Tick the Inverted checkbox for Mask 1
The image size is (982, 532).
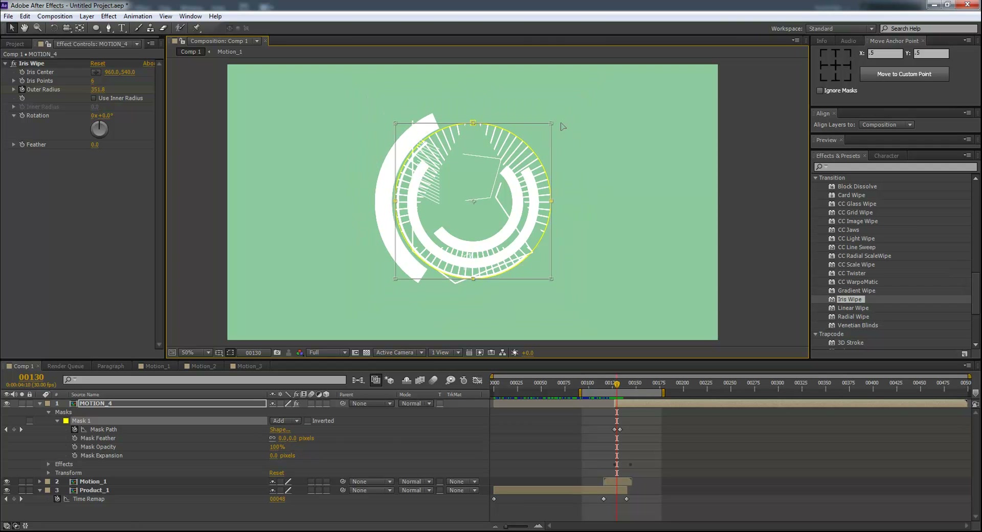click(x=307, y=421)
